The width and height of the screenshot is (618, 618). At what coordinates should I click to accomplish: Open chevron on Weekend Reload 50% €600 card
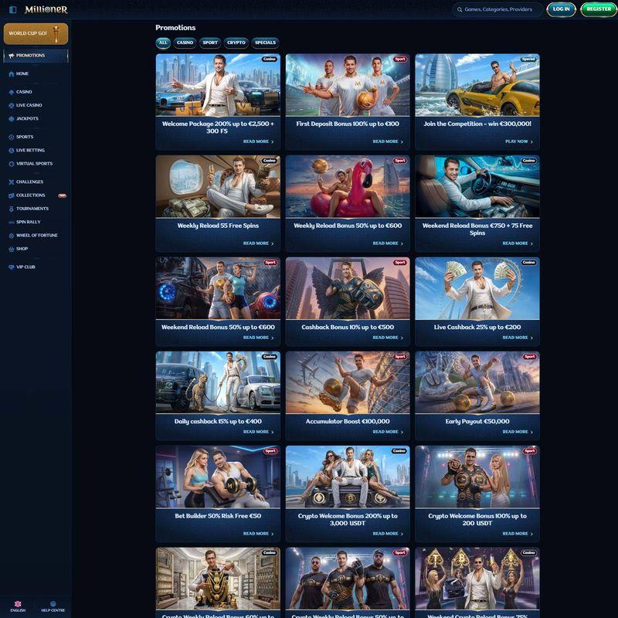click(x=273, y=338)
